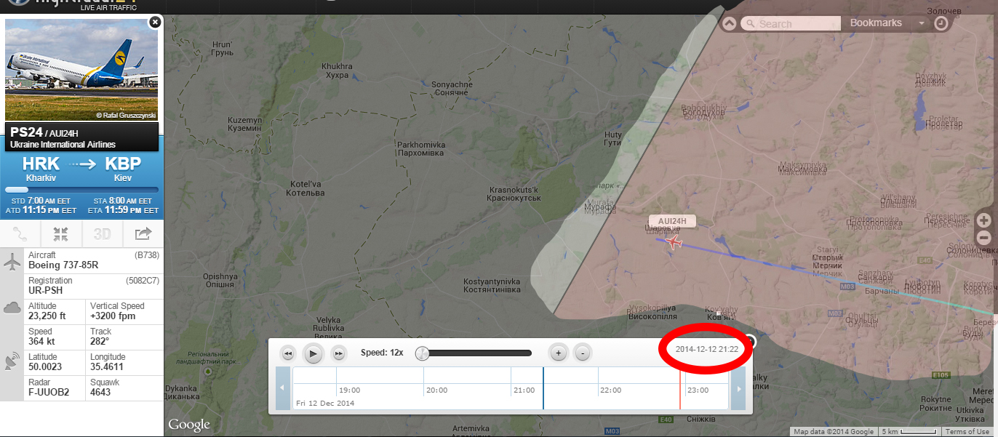
Task: Click the plus button on playback bar
Action: click(558, 353)
